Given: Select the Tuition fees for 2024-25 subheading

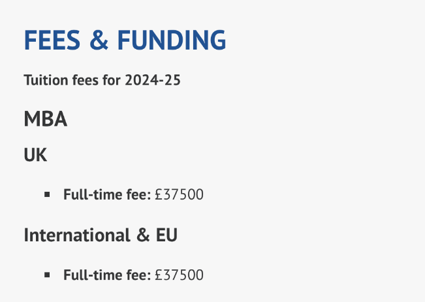Looking at the screenshot, I should pyautogui.click(x=102, y=80).
